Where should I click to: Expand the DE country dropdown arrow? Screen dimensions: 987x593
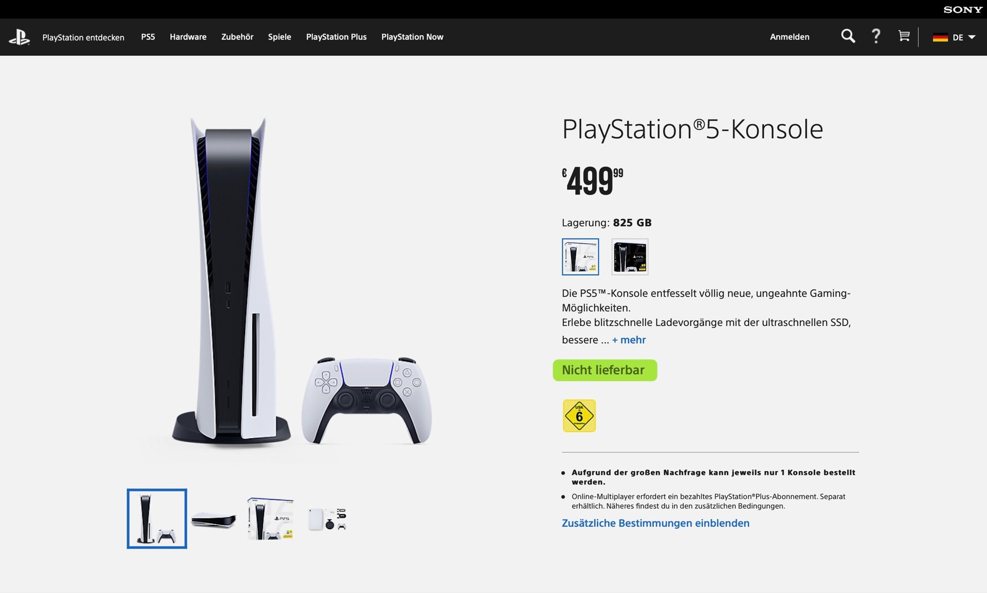pyautogui.click(x=972, y=37)
